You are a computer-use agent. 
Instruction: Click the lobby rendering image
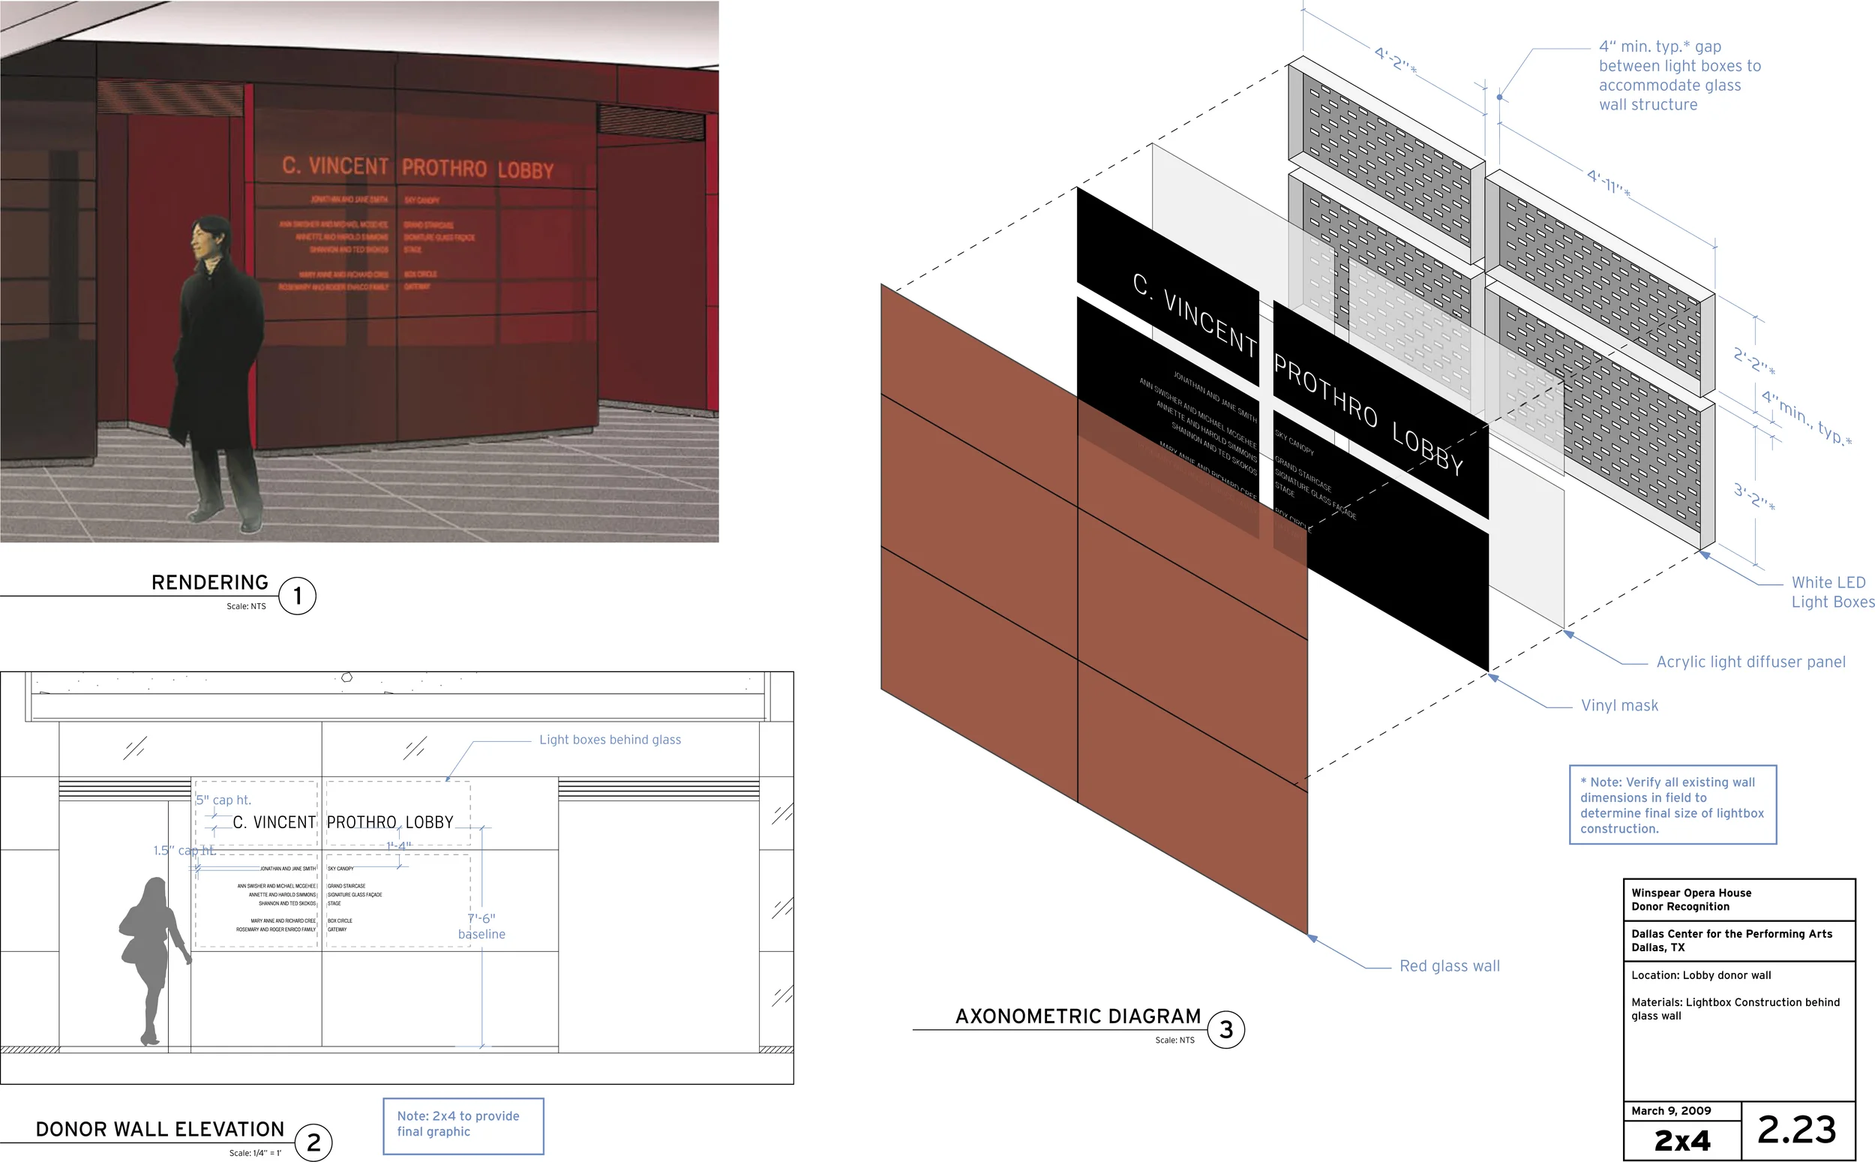pos(359,272)
